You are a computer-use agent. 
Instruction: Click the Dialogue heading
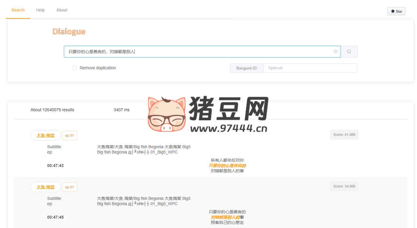click(69, 32)
